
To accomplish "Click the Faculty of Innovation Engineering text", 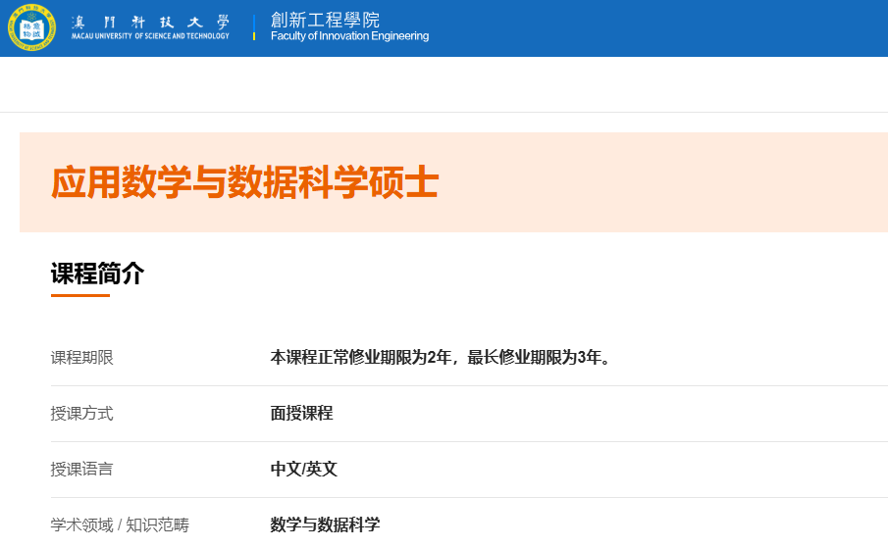I will tap(349, 36).
